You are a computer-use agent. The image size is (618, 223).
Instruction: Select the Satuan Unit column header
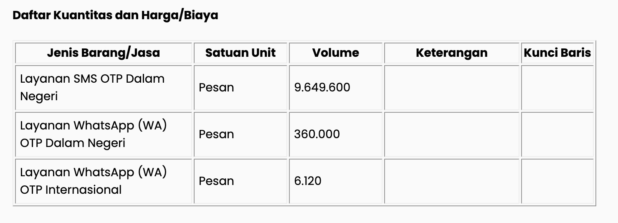point(241,53)
